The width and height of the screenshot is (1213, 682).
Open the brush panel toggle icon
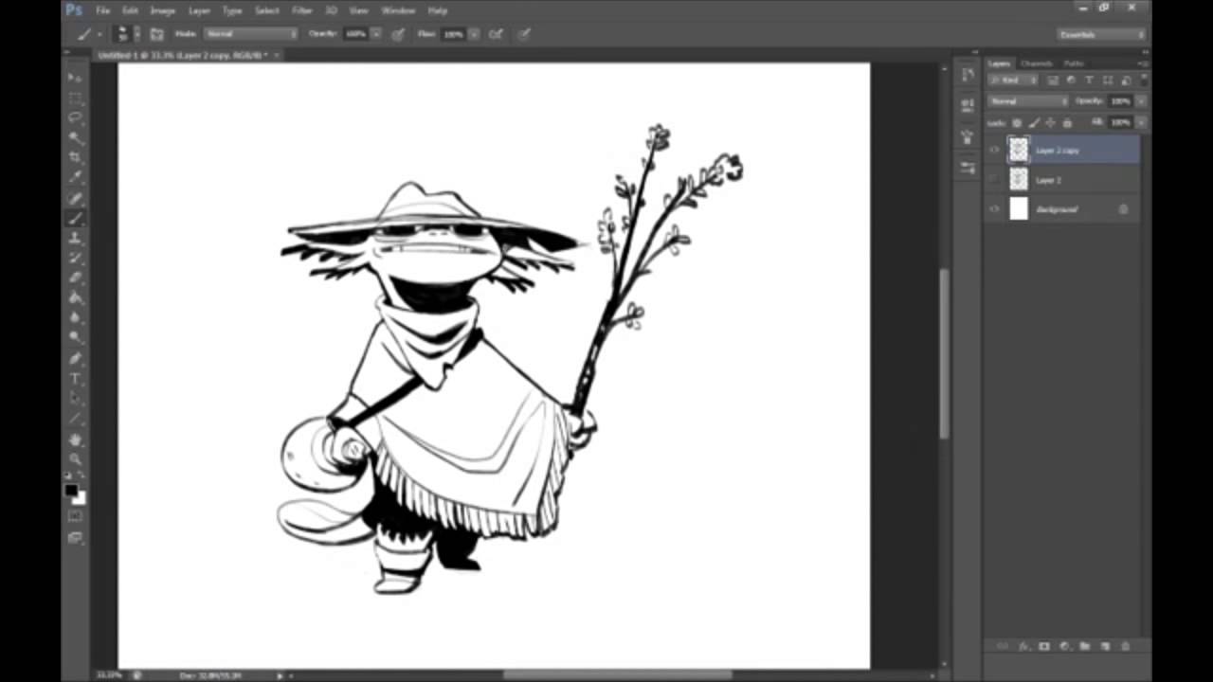pos(157,34)
